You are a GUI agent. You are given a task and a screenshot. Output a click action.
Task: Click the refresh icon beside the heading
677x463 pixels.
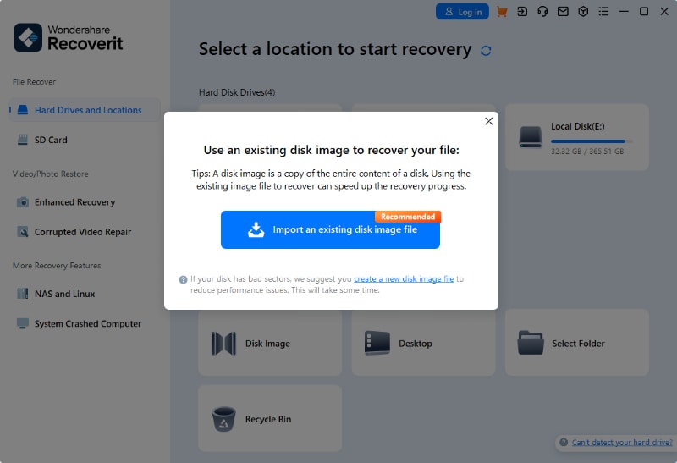486,51
